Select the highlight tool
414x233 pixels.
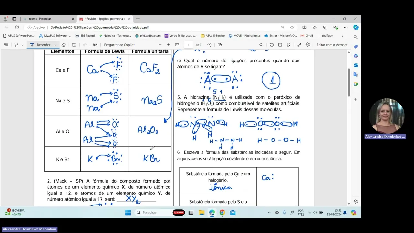pos(16,45)
